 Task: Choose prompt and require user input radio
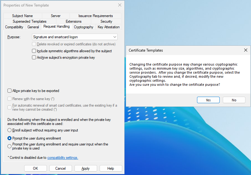pyautogui.click(x=10, y=146)
